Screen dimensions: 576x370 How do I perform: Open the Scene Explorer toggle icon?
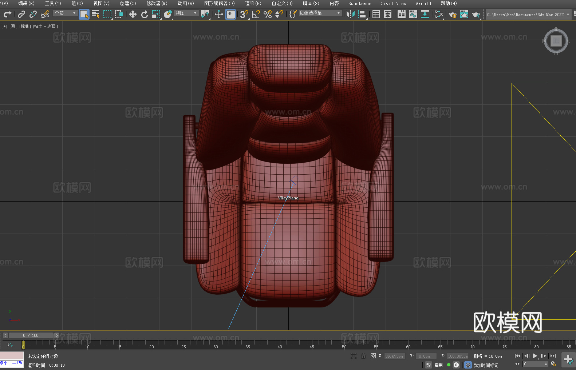[x=376, y=14]
